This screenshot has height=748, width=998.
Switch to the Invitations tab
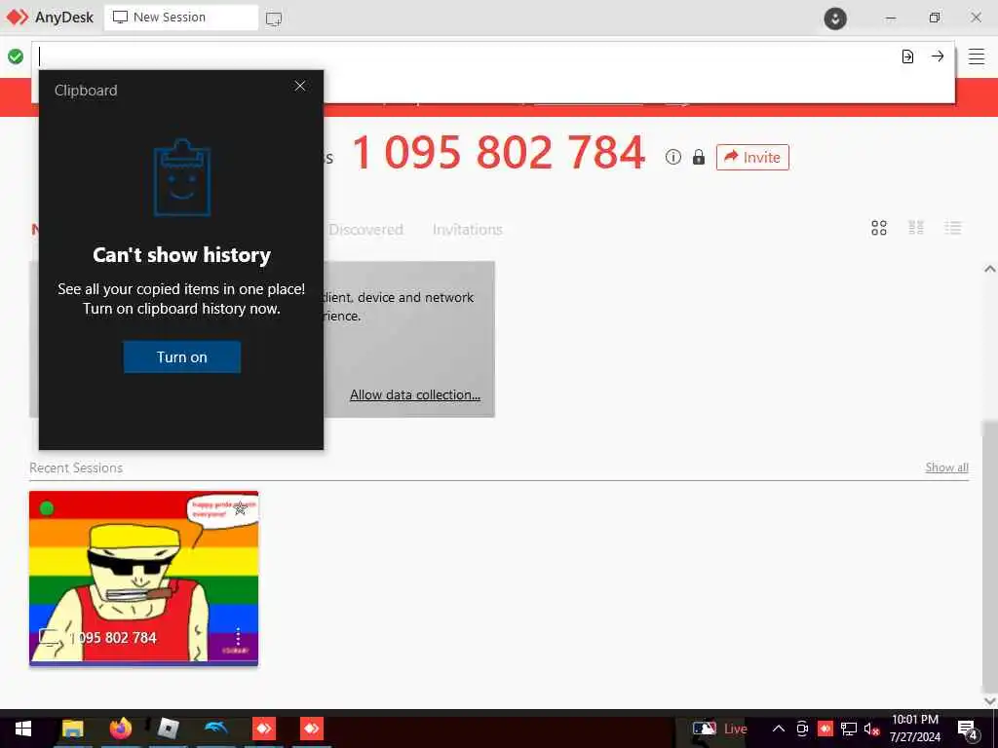pyautogui.click(x=467, y=230)
